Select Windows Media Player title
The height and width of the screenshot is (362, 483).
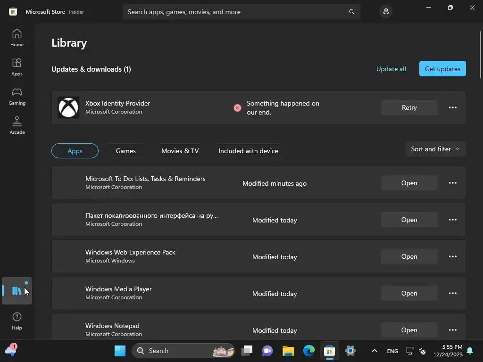click(118, 289)
